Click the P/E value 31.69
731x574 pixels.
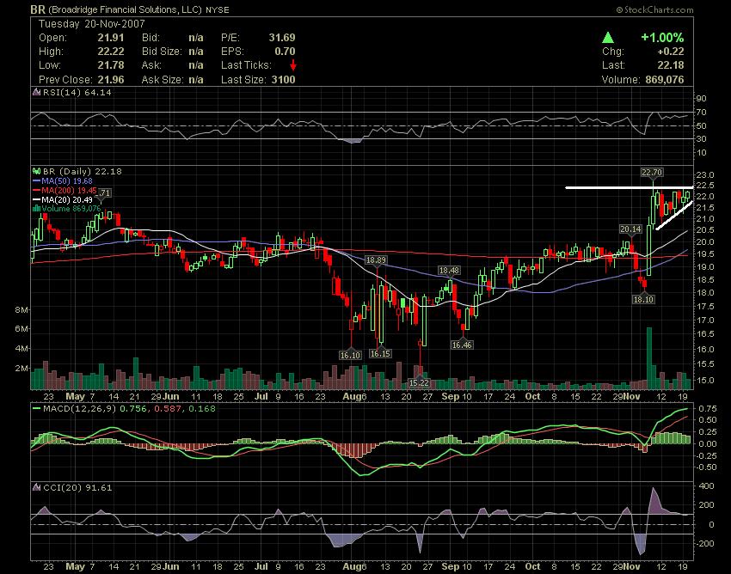[282, 38]
